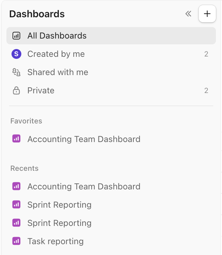
Task: Click the All Dashboards chart icon
Action: (16, 36)
